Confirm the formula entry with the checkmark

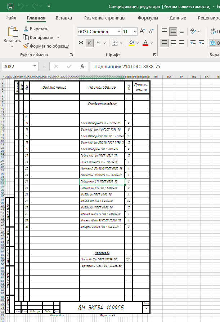pos(69,66)
